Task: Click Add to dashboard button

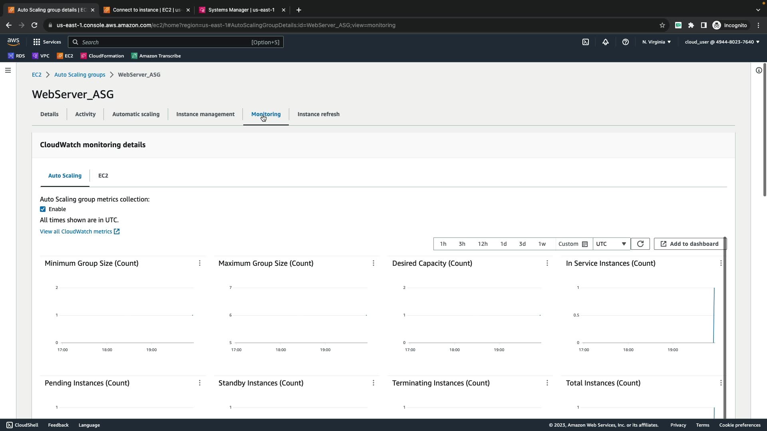Action: [689, 244]
